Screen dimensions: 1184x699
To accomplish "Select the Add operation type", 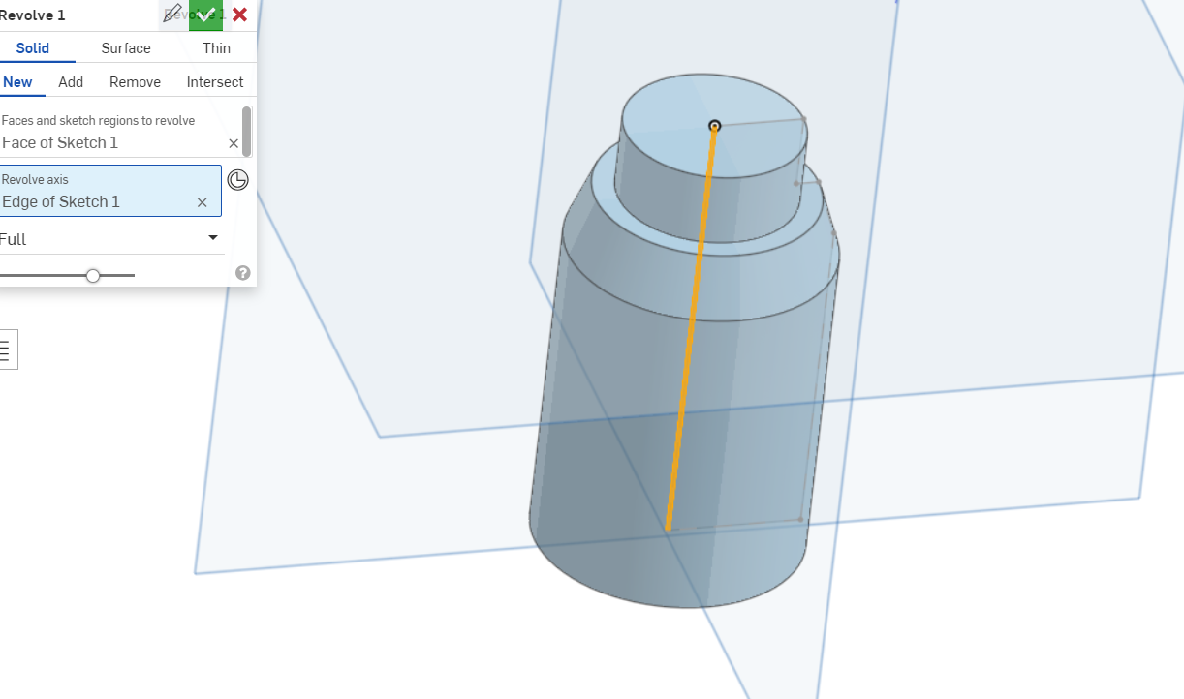I will [71, 82].
